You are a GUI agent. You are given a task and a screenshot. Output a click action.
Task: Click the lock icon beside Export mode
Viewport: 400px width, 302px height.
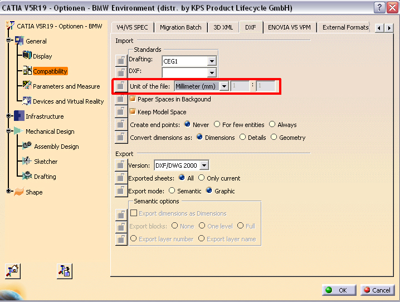tap(121, 191)
